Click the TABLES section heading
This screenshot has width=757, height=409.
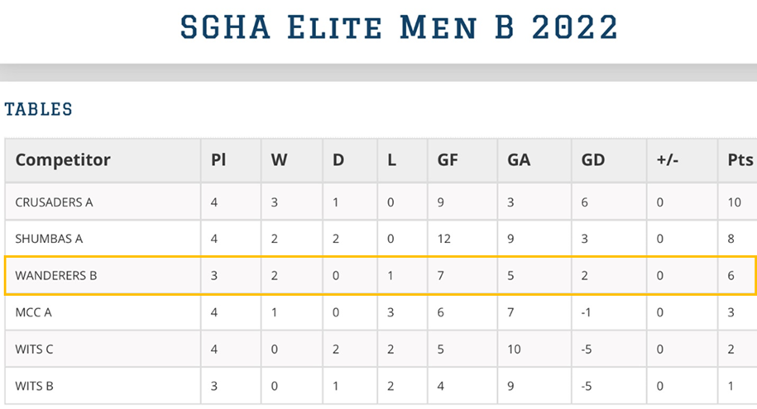click(x=38, y=109)
